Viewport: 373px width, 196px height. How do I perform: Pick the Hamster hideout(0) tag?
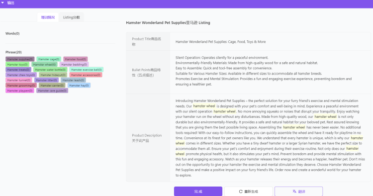coord(53,75)
